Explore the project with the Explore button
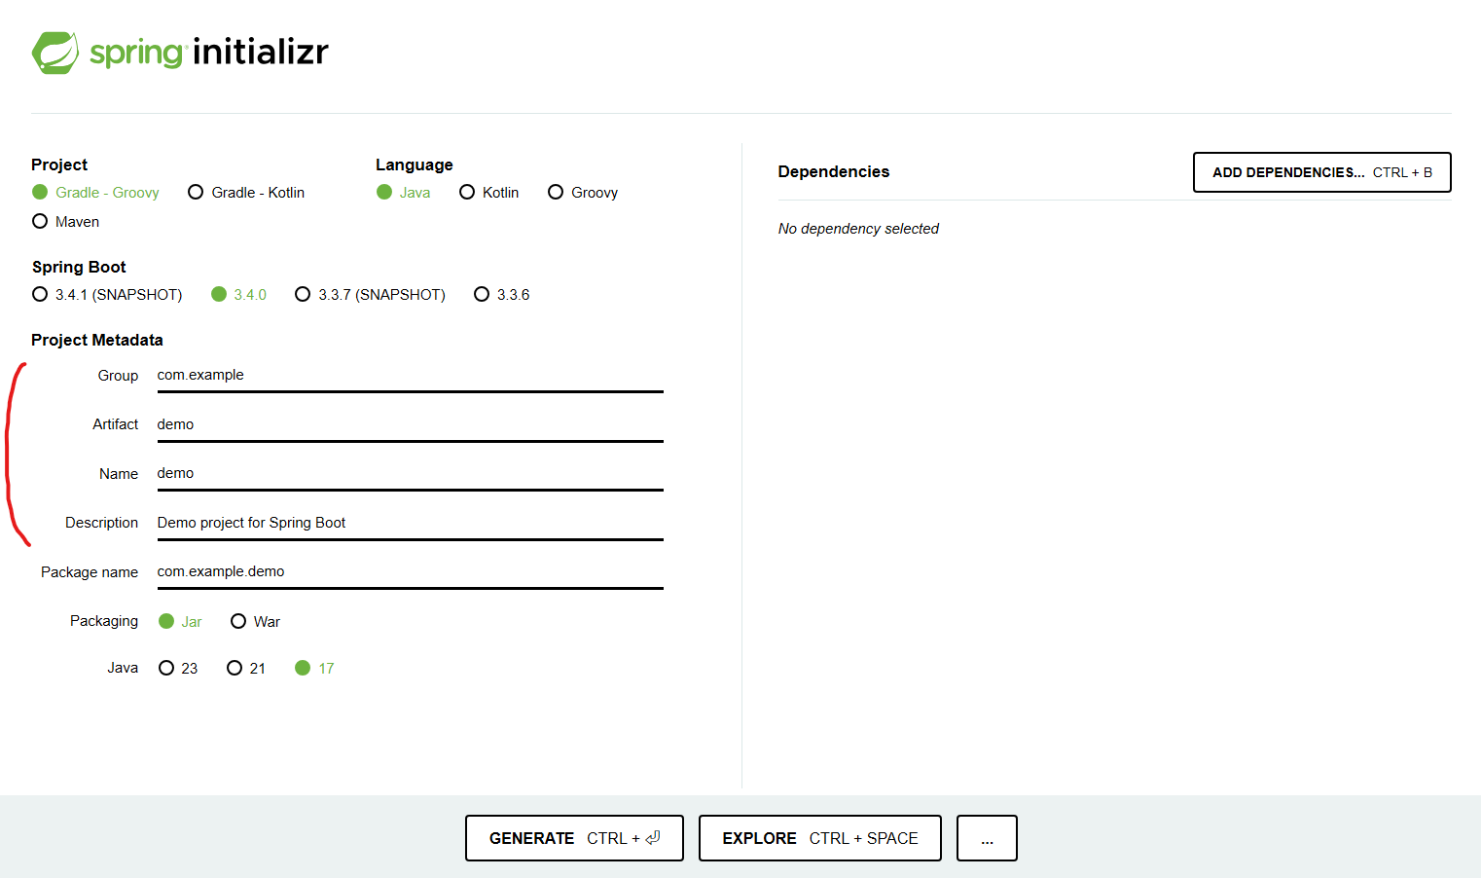Screen dimensions: 1481x878 click(x=820, y=838)
